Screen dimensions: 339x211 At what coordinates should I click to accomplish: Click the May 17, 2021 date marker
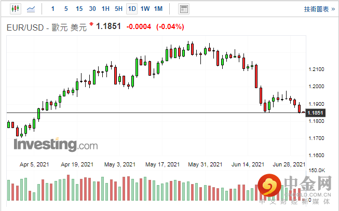(162, 164)
